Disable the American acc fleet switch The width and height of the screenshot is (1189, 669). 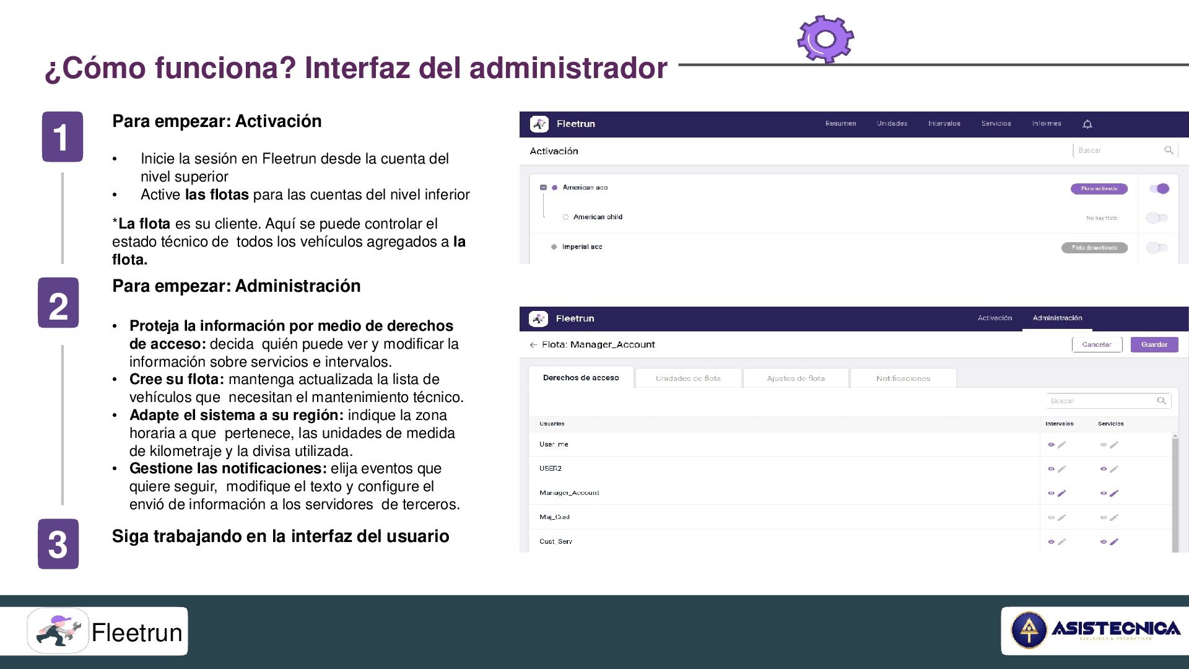1159,189
